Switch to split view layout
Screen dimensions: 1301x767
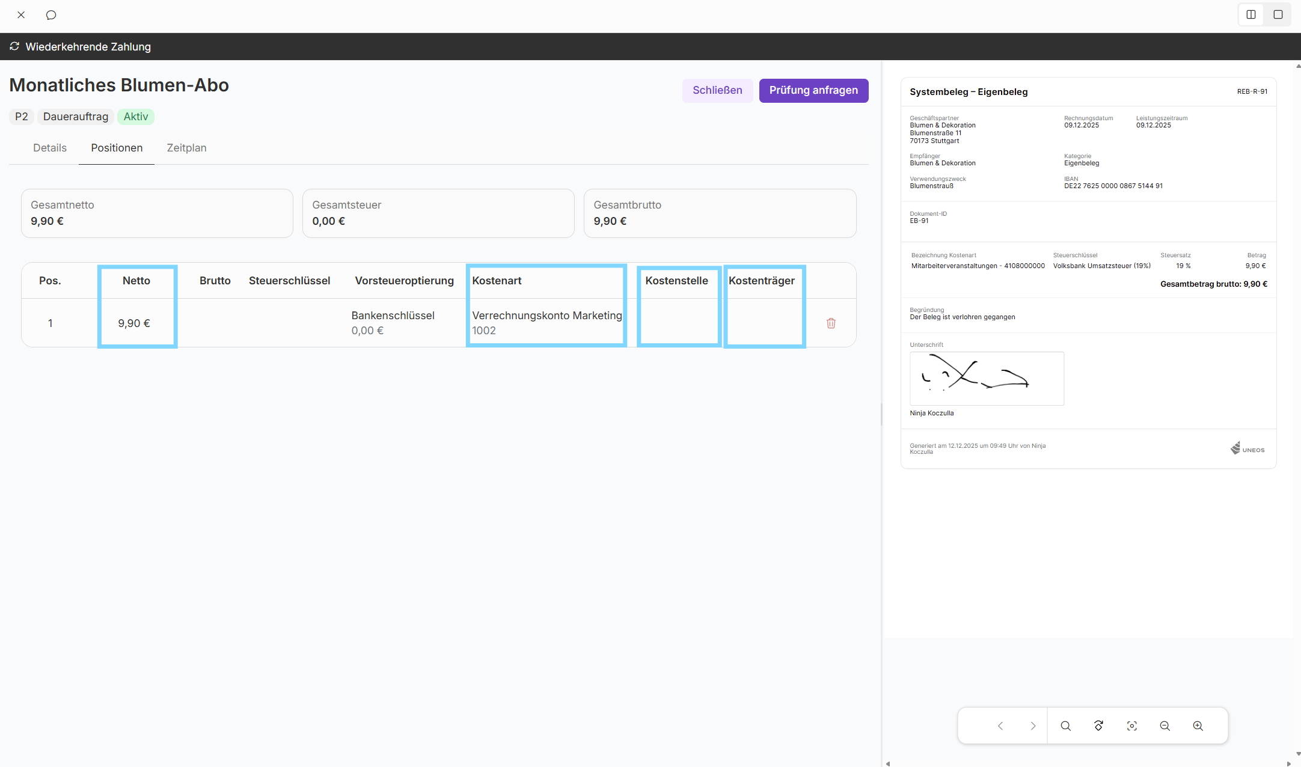tap(1251, 15)
